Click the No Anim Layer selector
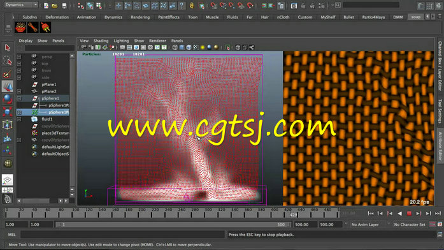Screen dimensions: 444x250 365,224
